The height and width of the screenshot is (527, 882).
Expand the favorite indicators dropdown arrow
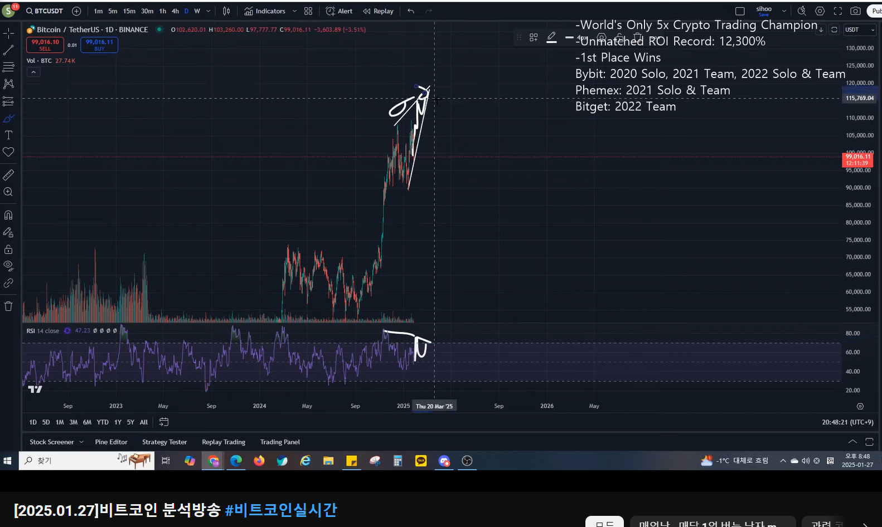(295, 11)
